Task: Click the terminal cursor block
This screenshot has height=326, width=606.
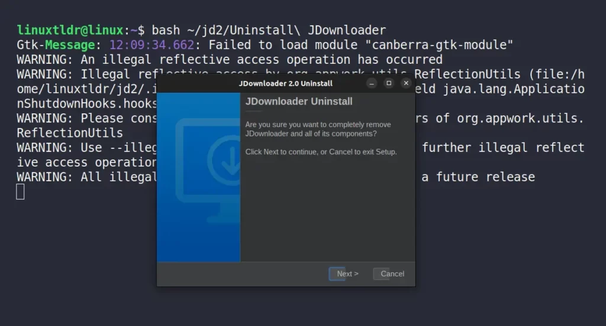Action: (21, 192)
